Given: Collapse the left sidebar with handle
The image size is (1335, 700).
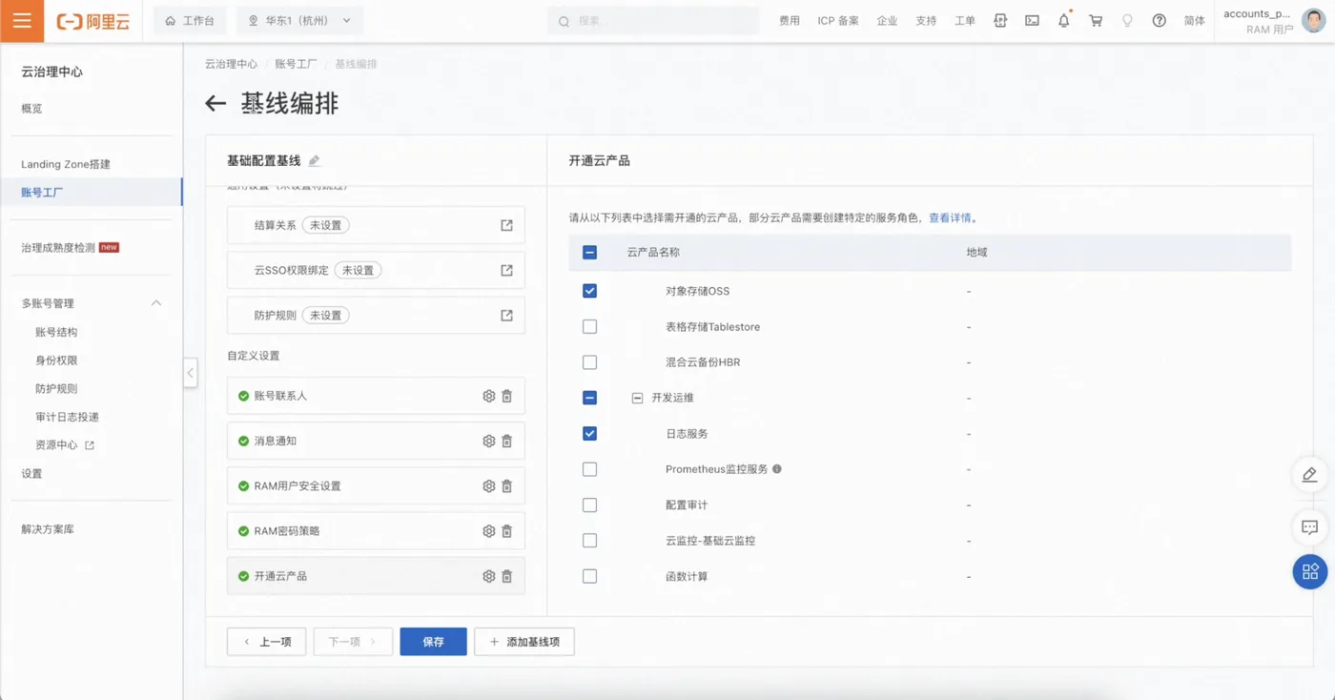Looking at the screenshot, I should coord(190,373).
